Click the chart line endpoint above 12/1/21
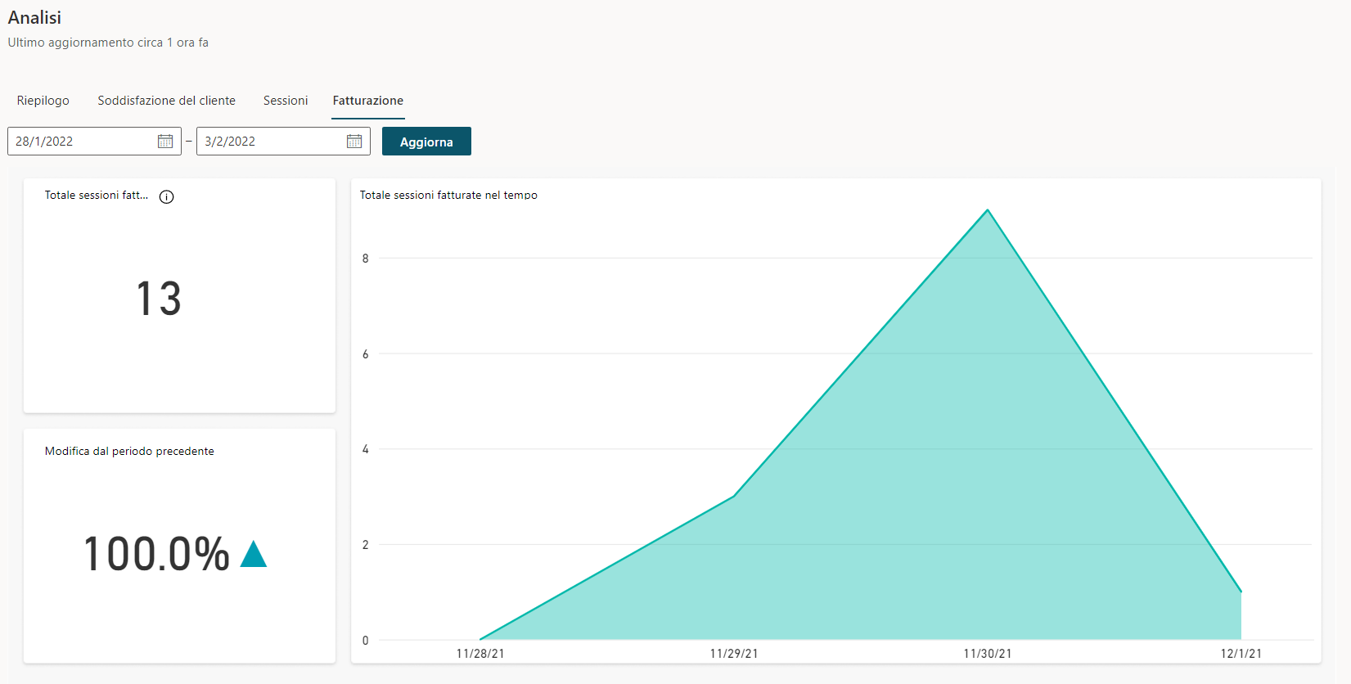This screenshot has height=684, width=1351. click(x=1241, y=592)
